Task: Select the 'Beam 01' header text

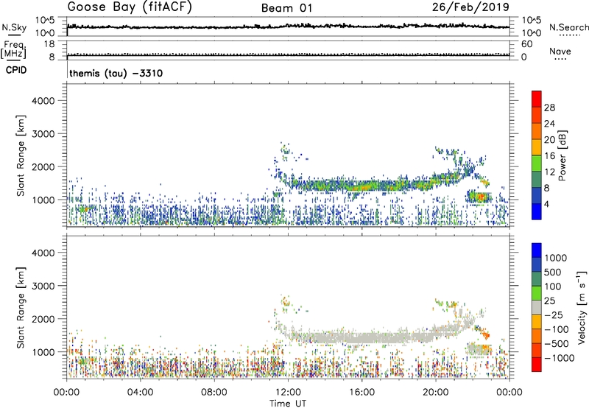Action: (286, 8)
